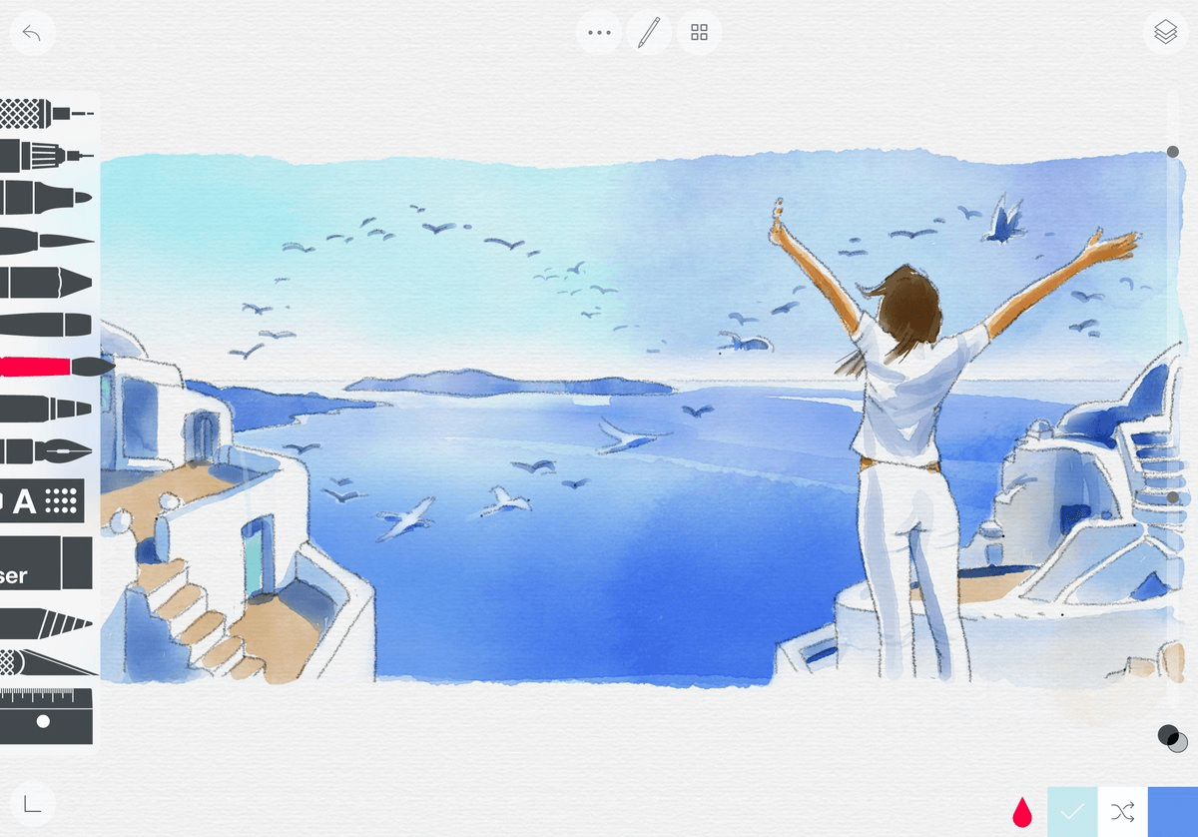The width and height of the screenshot is (1198, 837).
Task: Open the layers panel
Action: tap(1165, 33)
